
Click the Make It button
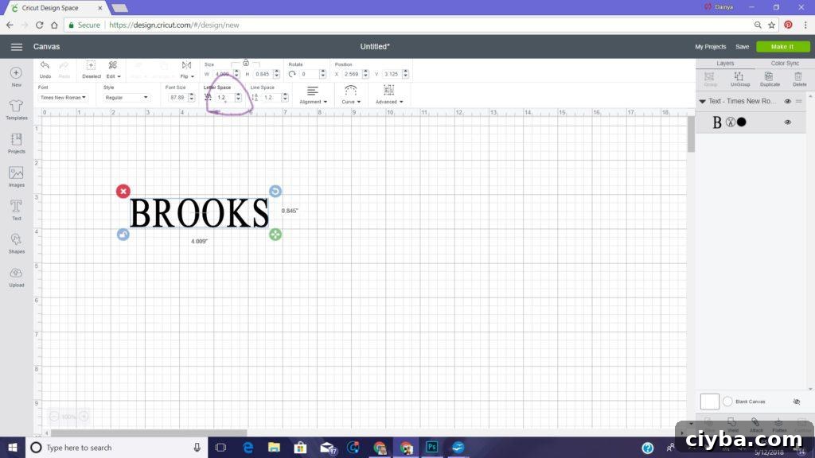coord(783,47)
